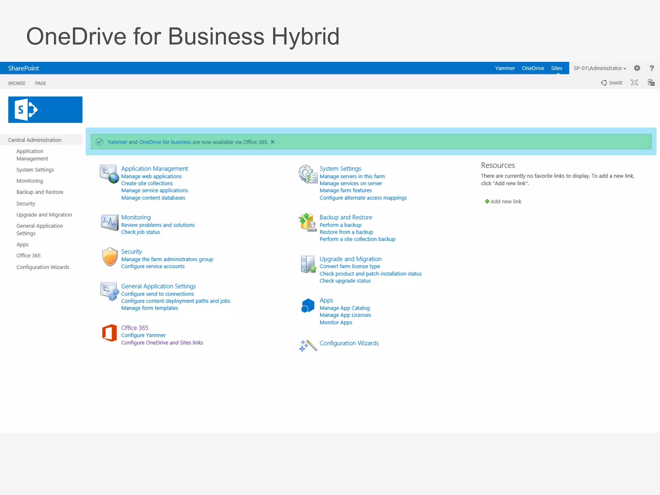660x495 pixels.
Task: Open Monitor Apps link
Action: pos(336,322)
